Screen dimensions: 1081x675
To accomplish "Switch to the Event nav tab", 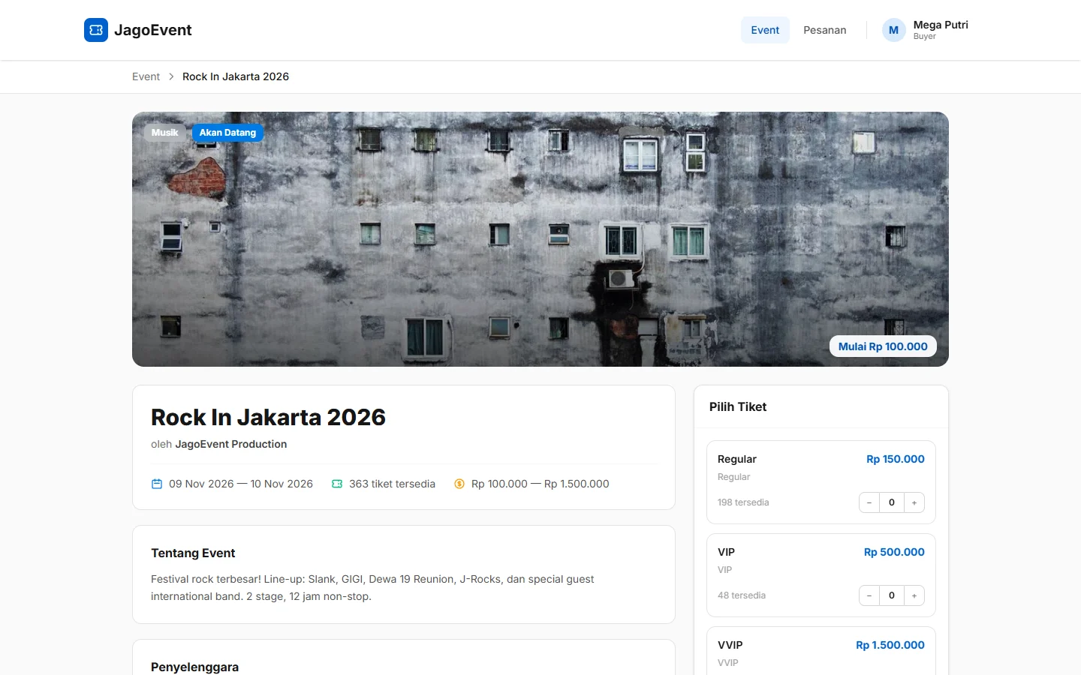I will tap(765, 30).
